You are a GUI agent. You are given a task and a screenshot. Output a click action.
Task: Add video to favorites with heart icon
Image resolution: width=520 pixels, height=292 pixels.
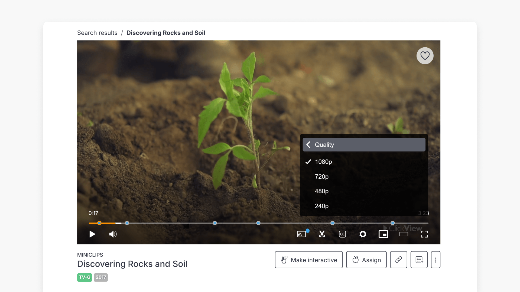425,56
